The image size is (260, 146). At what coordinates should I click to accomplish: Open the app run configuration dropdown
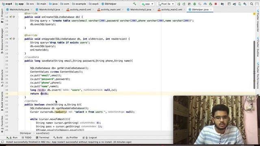(x=147, y=4)
